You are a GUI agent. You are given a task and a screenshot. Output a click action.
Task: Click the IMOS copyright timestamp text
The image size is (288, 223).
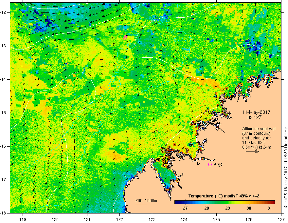coord(286,168)
